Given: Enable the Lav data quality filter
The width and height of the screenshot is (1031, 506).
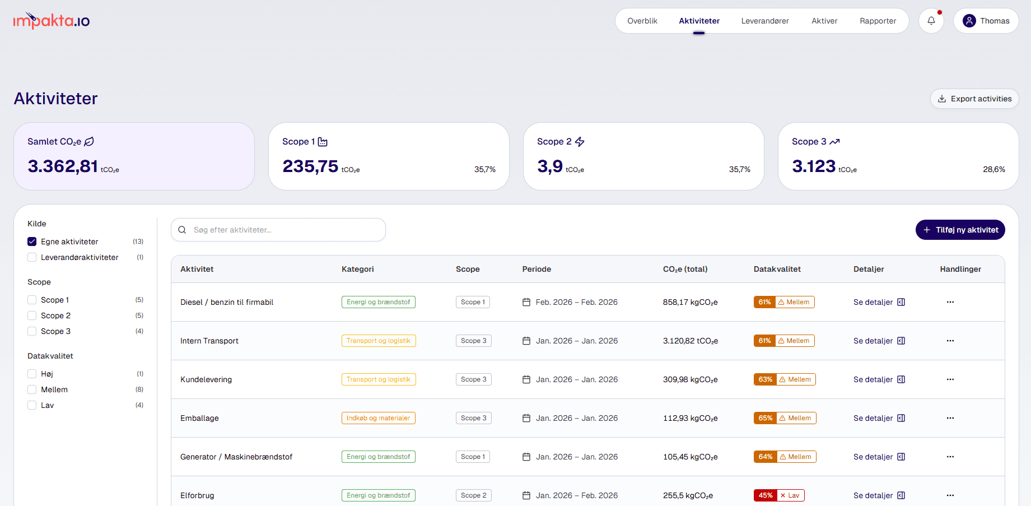Looking at the screenshot, I should 32,405.
